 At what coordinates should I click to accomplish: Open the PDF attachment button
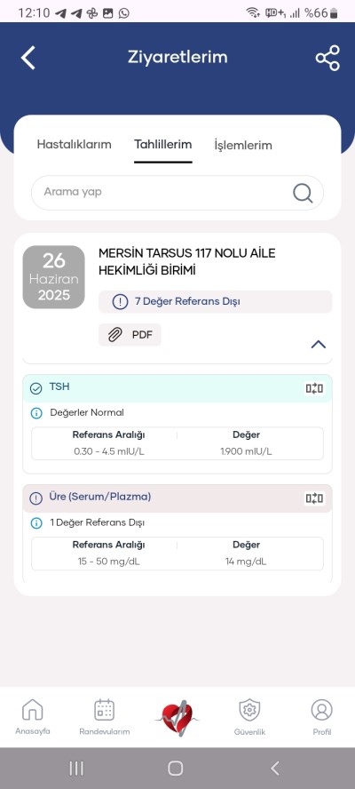[130, 335]
